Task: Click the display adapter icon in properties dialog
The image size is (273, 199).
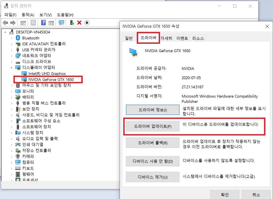Action: coord(134,52)
